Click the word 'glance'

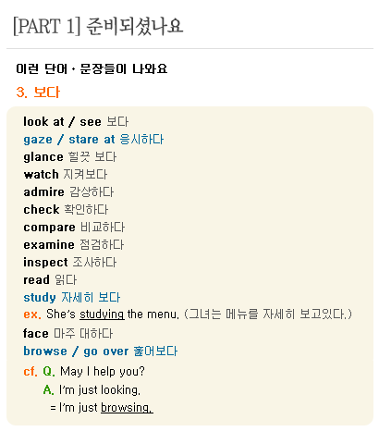click(43, 157)
